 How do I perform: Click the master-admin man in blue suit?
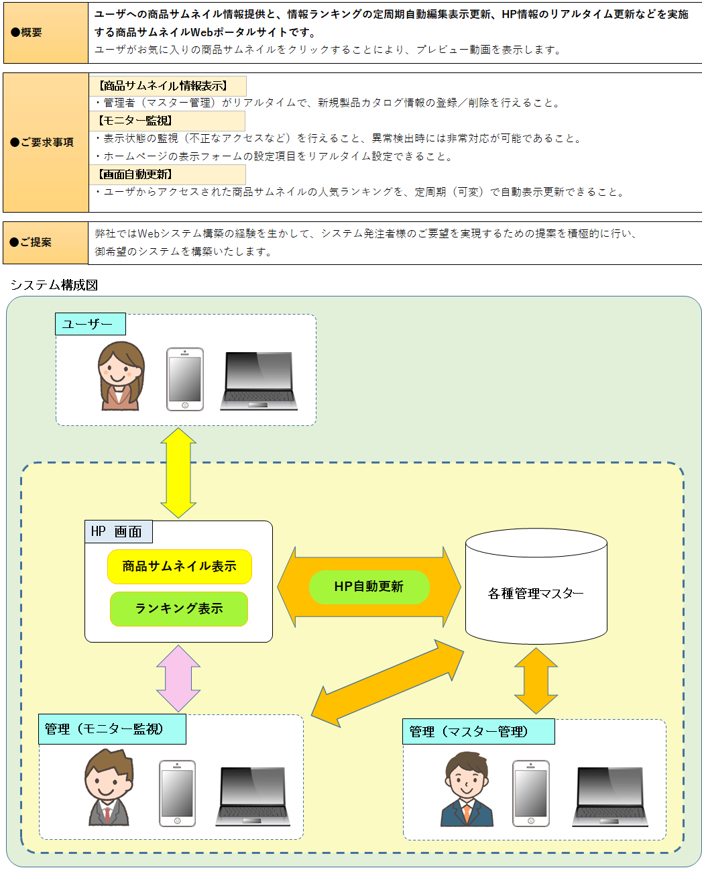(x=467, y=789)
